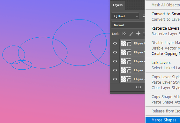Click the Kind filter magnifier icon
This screenshot has height=123, width=180.
point(115,16)
